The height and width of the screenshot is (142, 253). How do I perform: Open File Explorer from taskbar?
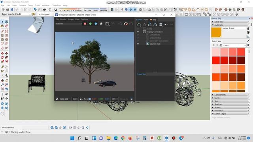pos(108,138)
